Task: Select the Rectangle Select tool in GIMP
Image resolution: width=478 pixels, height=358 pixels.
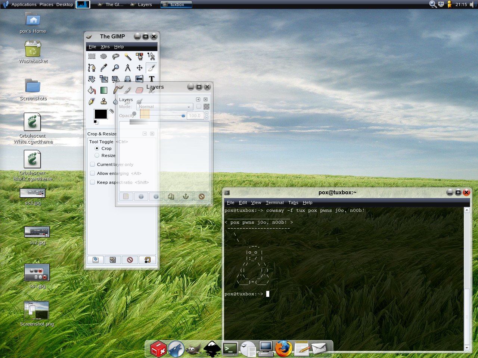Action: tap(92, 56)
